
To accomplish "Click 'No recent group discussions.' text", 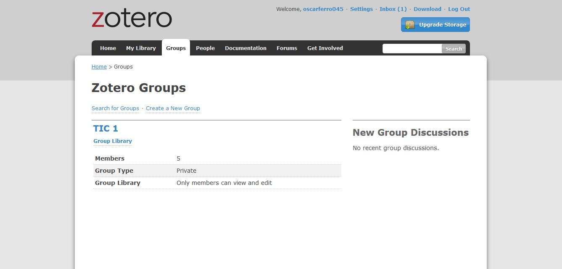I will (x=396, y=148).
